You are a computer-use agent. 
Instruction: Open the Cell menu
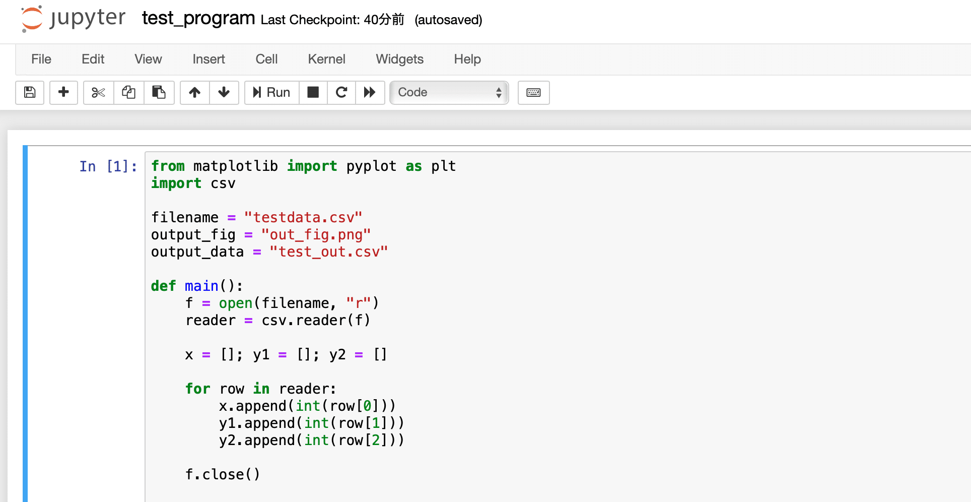(266, 59)
